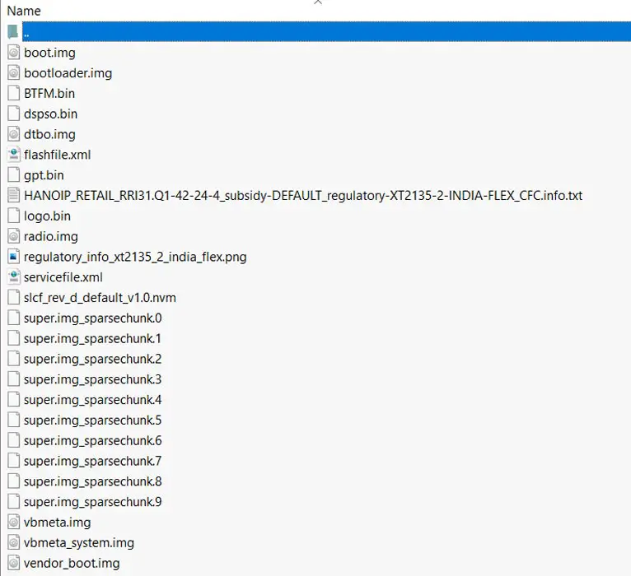Screen dimensions: 631x576
Task: Click the flashfile.xml document icon
Action: coord(14,155)
